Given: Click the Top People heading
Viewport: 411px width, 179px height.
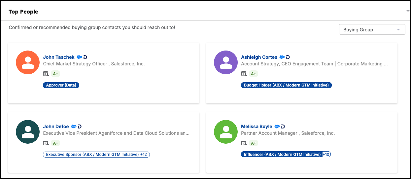Looking at the screenshot, I should coord(23,12).
